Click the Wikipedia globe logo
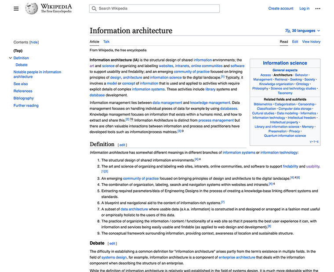The height and width of the screenshot is (272, 334). click(32, 8)
